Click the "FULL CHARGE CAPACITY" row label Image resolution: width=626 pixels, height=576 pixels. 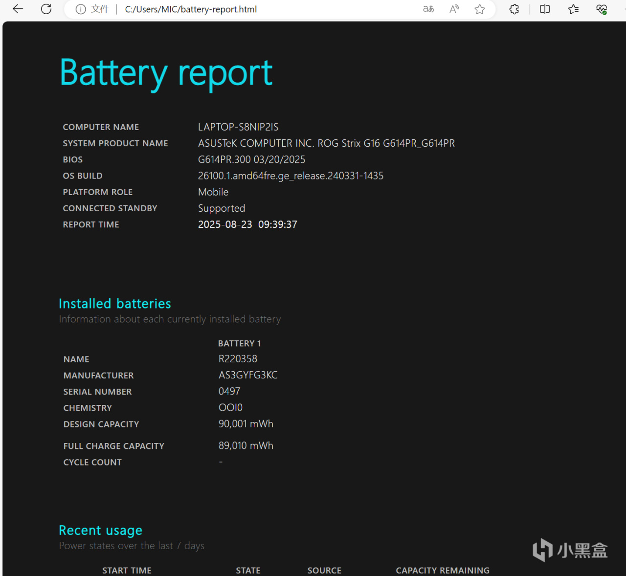point(114,446)
